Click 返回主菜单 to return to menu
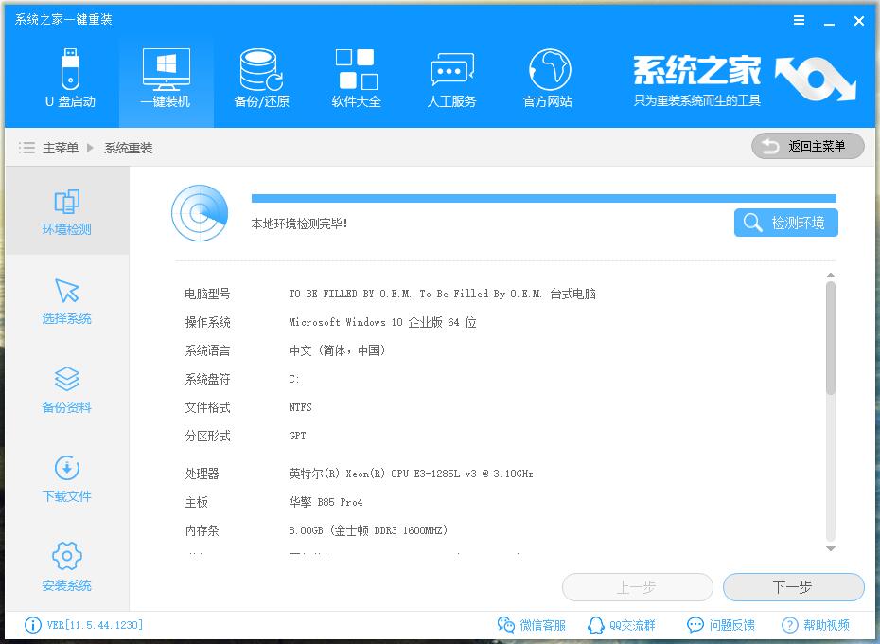Viewport: 880px width, 644px height. (x=808, y=146)
